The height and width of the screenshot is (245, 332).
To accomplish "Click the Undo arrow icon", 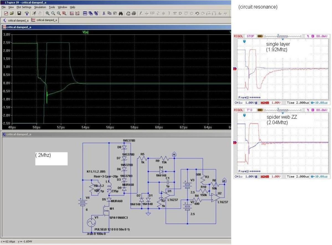I will pos(197,13).
